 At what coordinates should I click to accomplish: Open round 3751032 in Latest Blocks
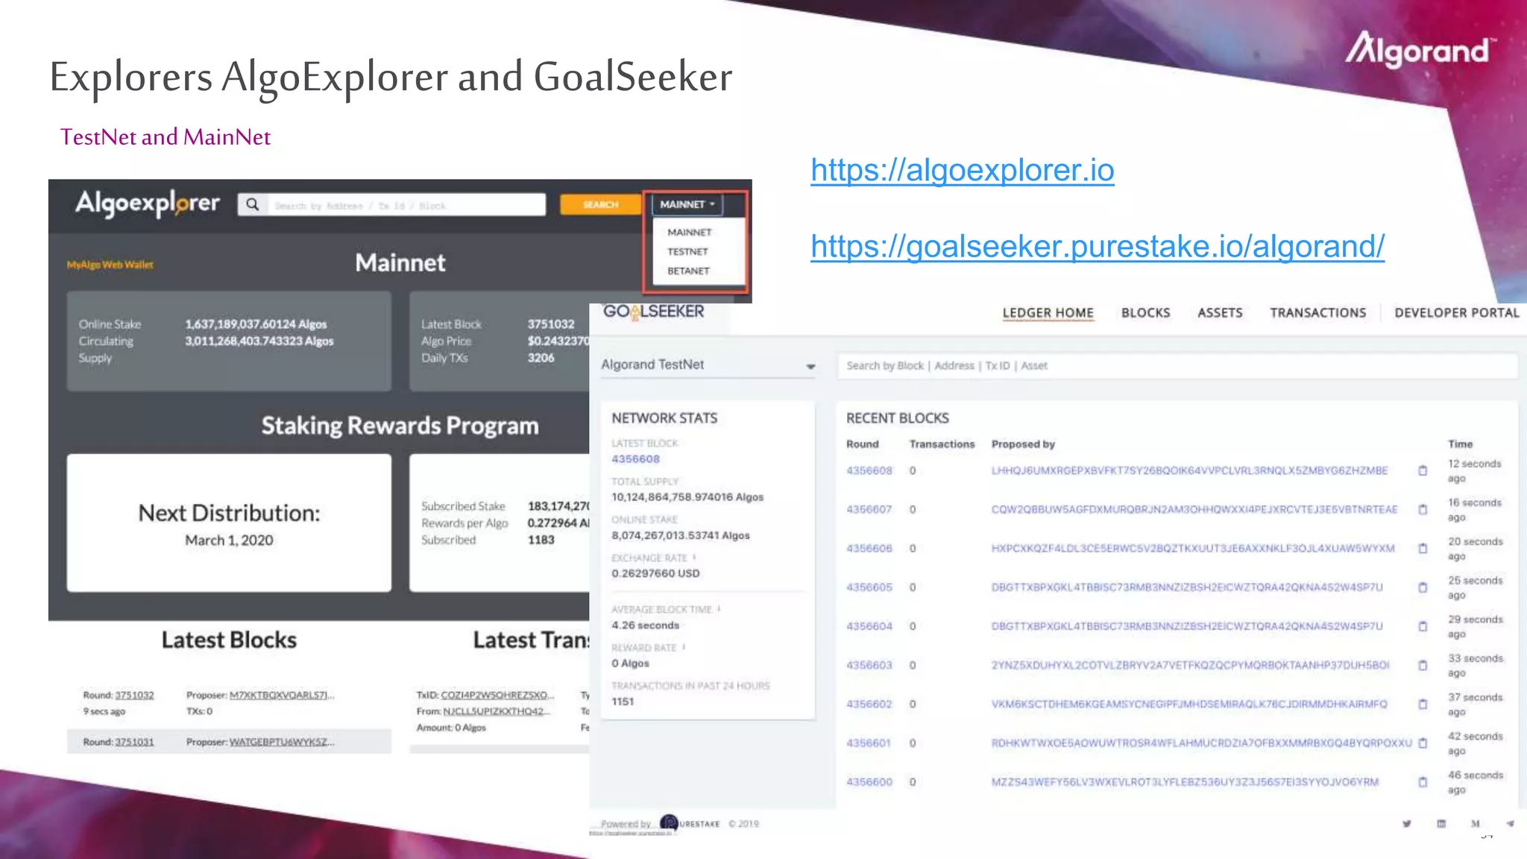coord(134,695)
